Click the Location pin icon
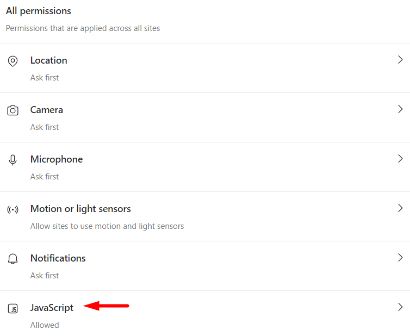The width and height of the screenshot is (410, 336). click(x=13, y=61)
